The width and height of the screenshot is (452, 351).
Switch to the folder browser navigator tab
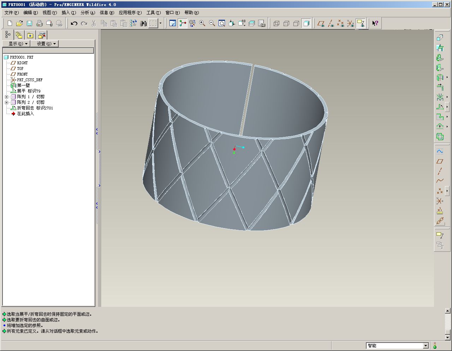pyautogui.click(x=19, y=35)
